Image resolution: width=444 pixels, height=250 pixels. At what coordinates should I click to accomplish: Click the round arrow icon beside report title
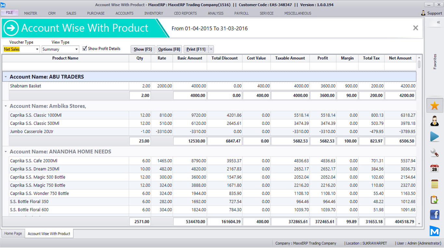(11, 28)
